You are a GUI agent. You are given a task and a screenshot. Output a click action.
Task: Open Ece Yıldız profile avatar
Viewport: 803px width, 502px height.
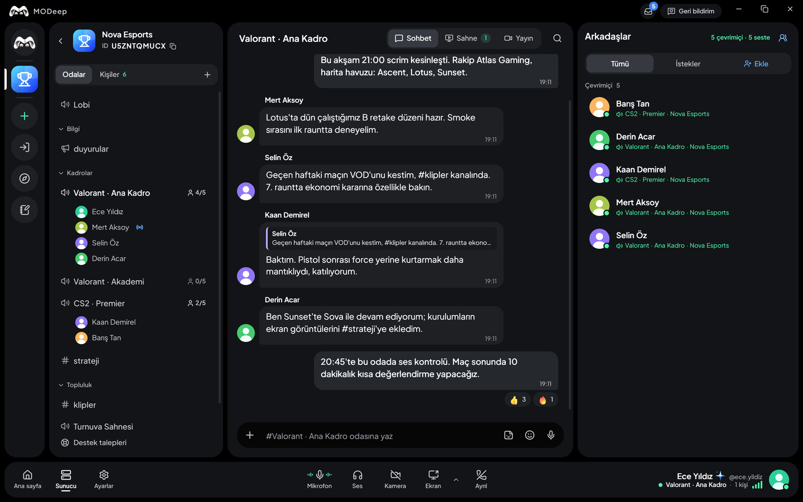(779, 480)
